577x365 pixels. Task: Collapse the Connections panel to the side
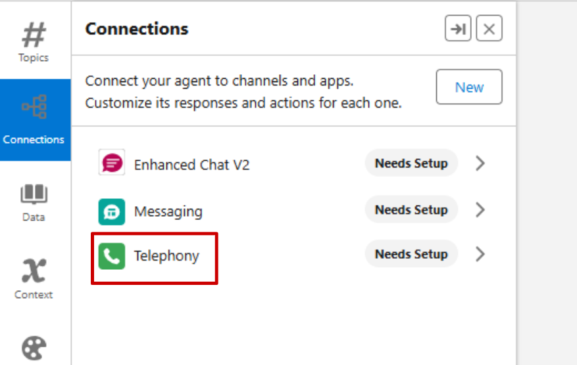tap(458, 29)
